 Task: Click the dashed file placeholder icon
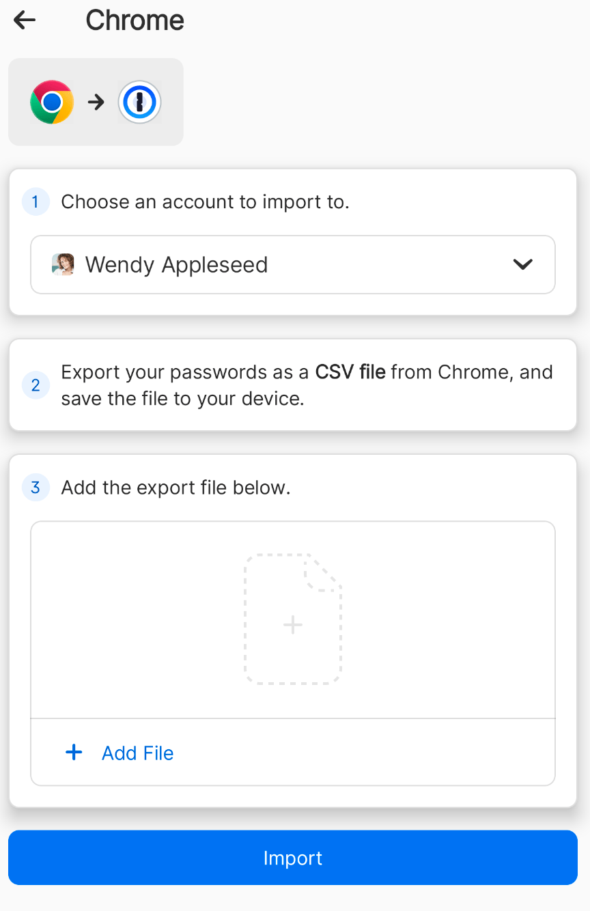pos(293,619)
